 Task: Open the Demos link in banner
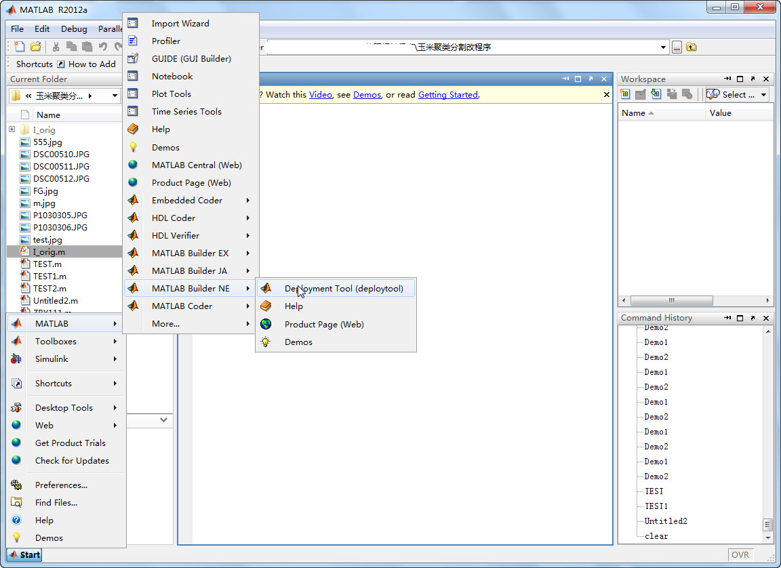click(367, 95)
